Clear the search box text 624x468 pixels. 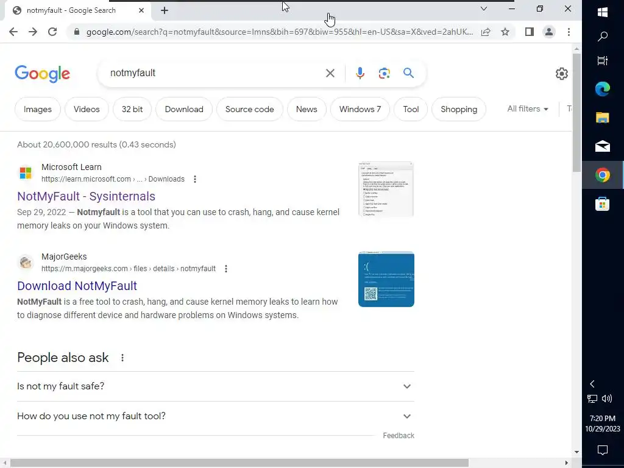[x=330, y=73]
